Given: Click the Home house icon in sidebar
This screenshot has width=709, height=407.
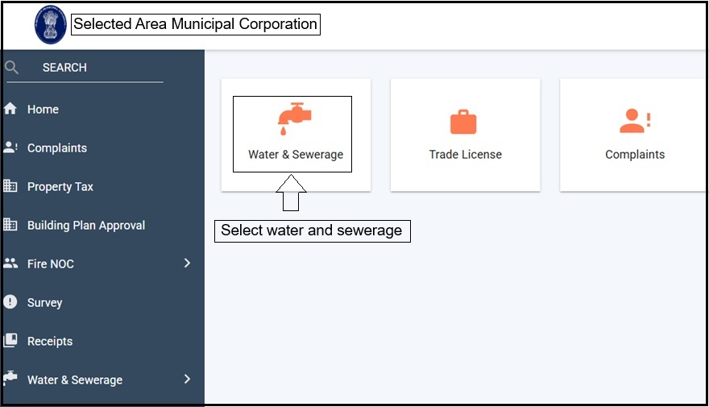Looking at the screenshot, I should point(10,109).
